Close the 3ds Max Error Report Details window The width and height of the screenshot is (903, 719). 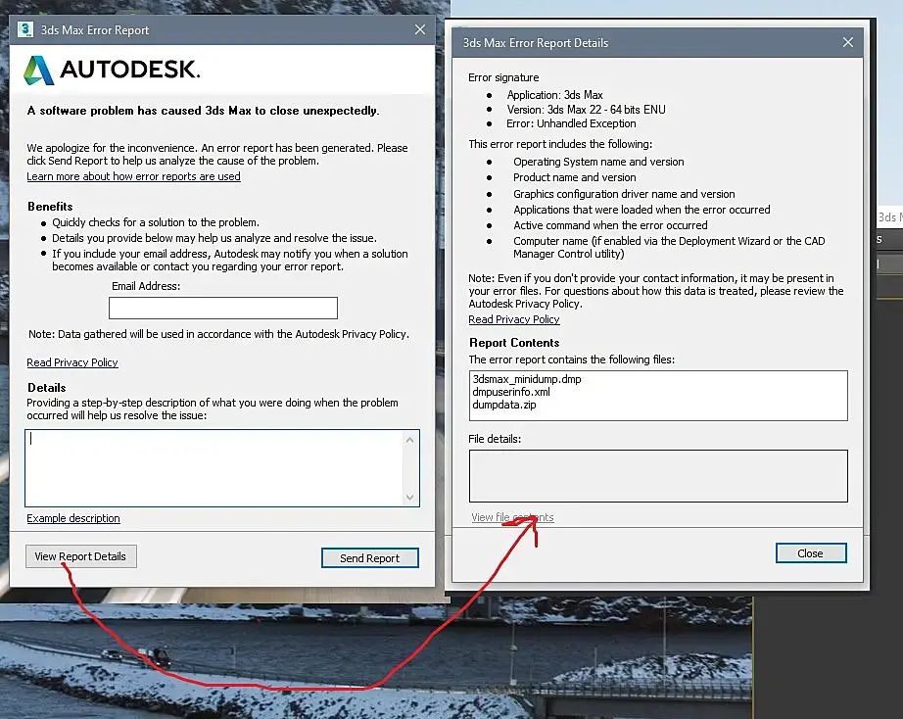(x=848, y=42)
